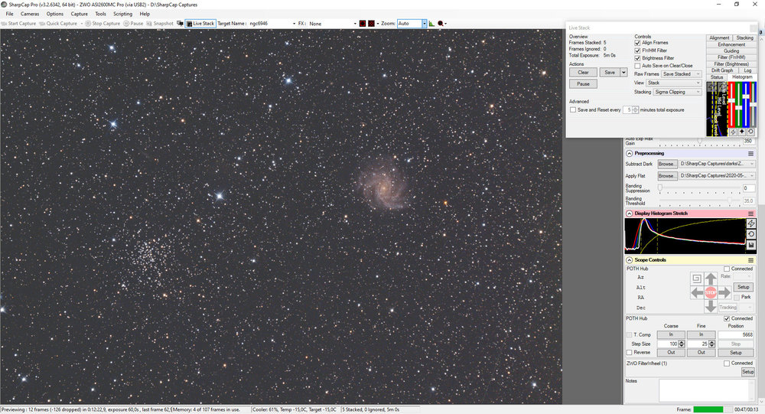Click the green histogram icon in toolbar
The image size is (765, 414).
431,24
